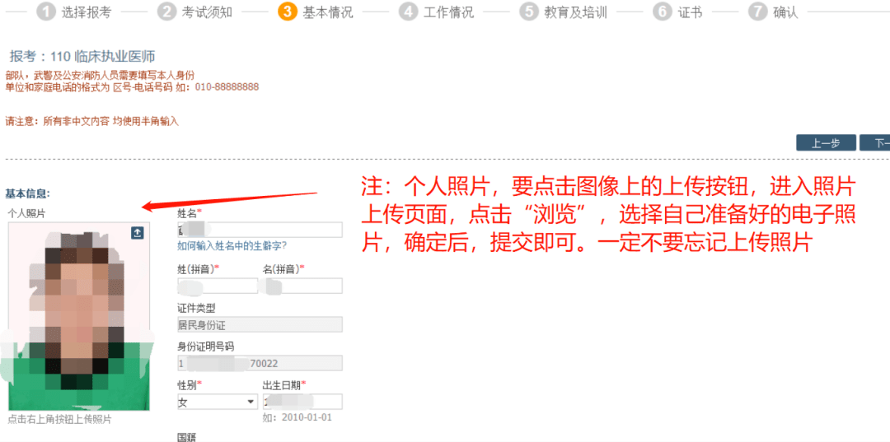Screen dimensions: 890x442
Task: Click the 身份证明号码 ID number field
Action: [260, 363]
